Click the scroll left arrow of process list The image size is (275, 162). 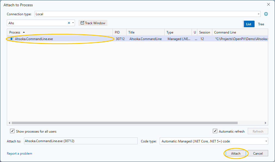(x=9, y=123)
